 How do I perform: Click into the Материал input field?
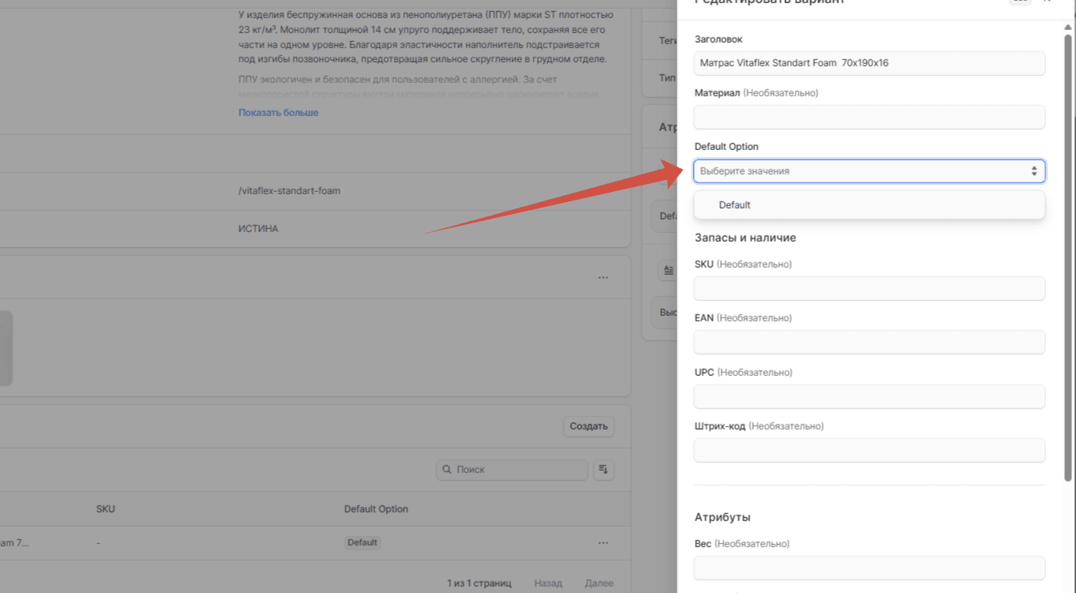869,117
